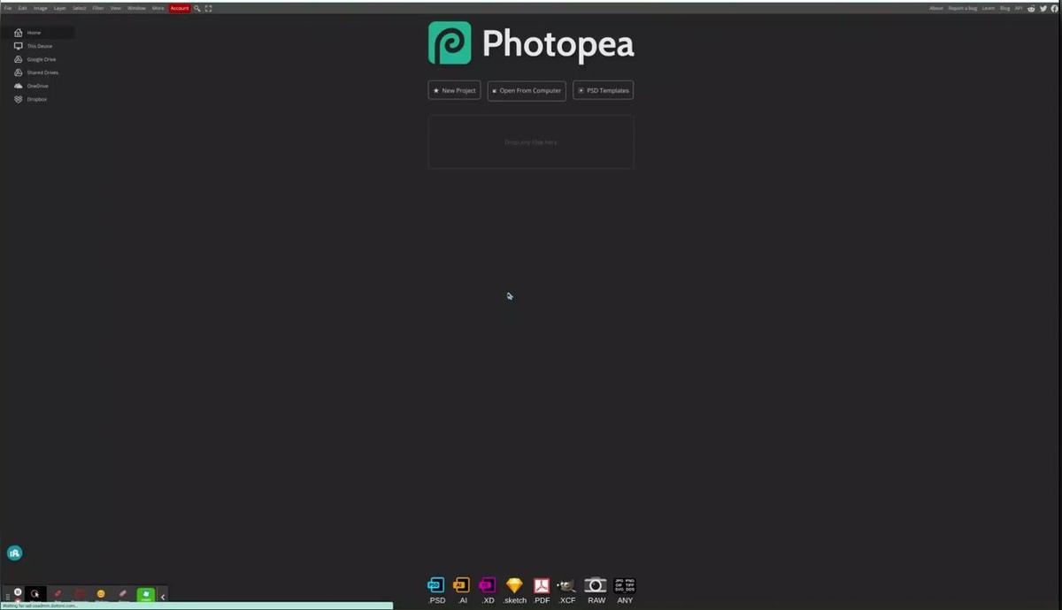The width and height of the screenshot is (1062, 610).
Task: Click the green button in the overlay toolbar
Action: 146,595
